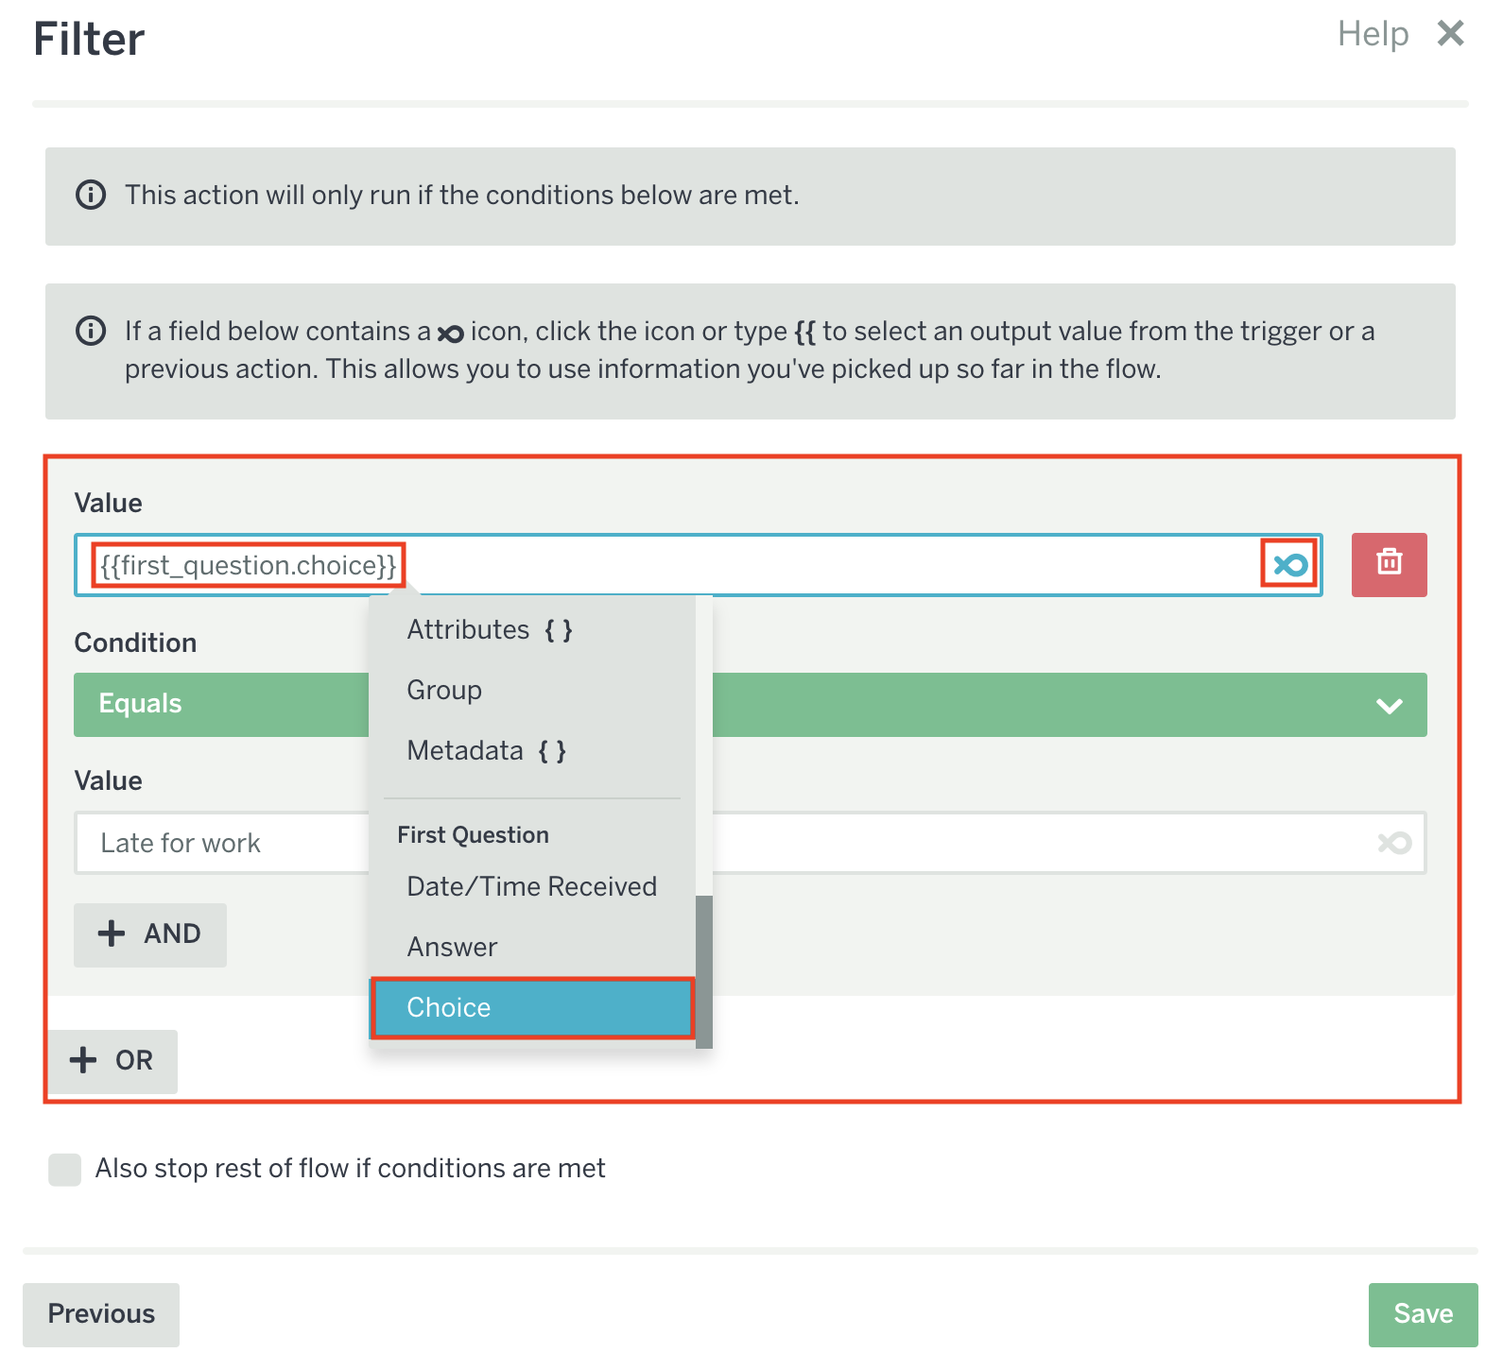The height and width of the screenshot is (1370, 1503).
Task: Click the variable picker icon in first Value field
Action: (x=1289, y=565)
